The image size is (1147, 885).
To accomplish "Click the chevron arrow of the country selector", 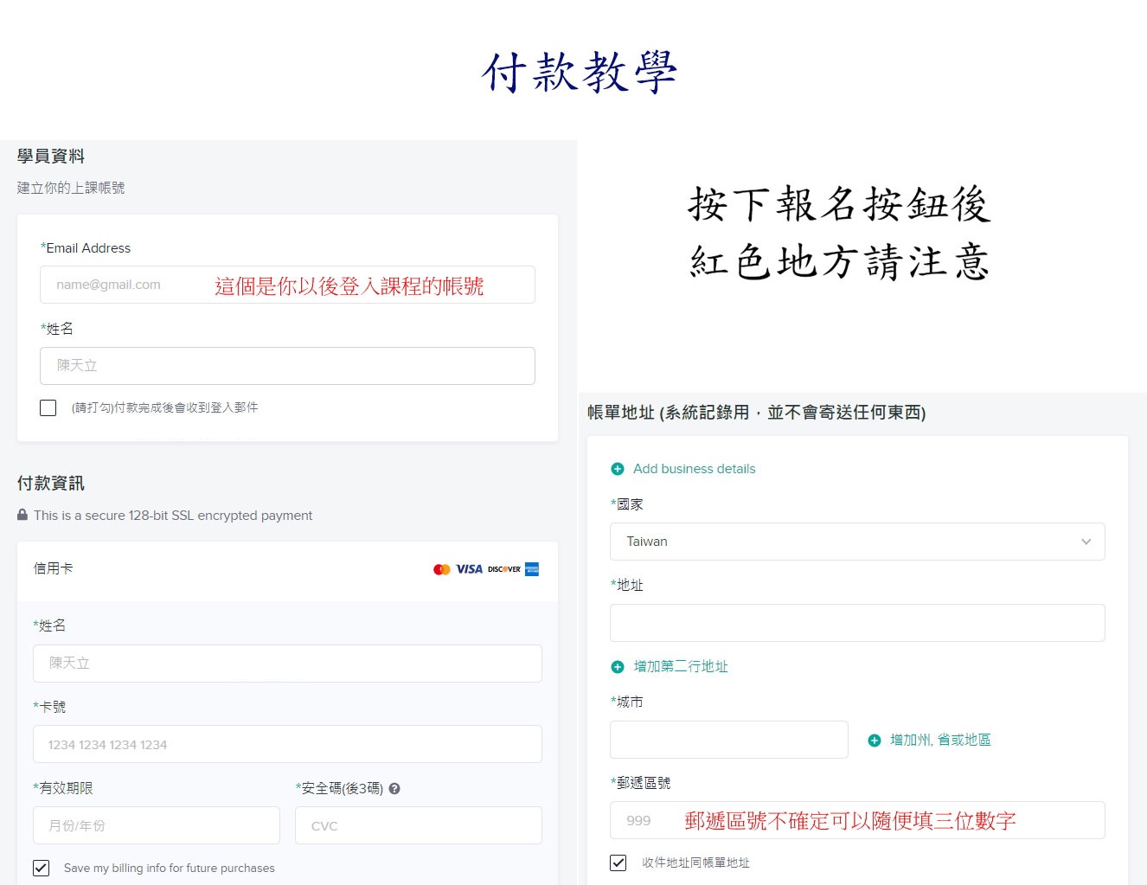I will tap(1086, 542).
